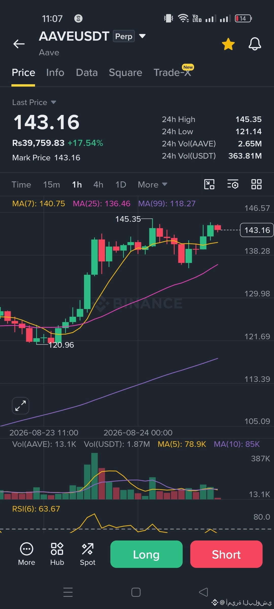Viewport: 274px width, 609px height.
Task: Expand the More intervals dropdown
Action: [152, 184]
